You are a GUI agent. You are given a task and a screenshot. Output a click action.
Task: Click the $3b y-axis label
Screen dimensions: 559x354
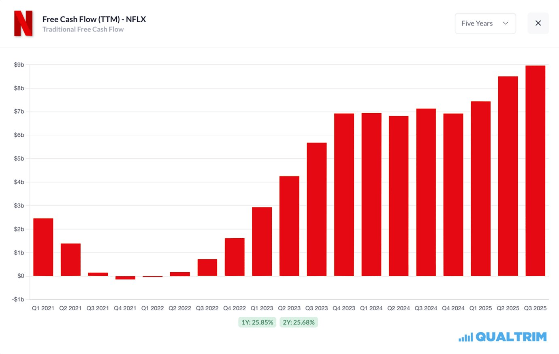[19, 206]
